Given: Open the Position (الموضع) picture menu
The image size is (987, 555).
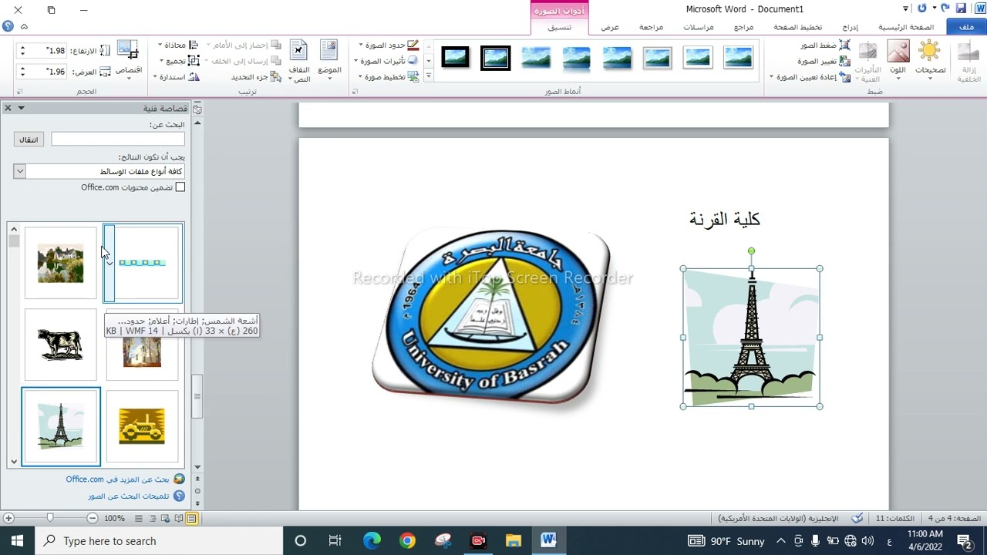Looking at the screenshot, I should pyautogui.click(x=329, y=60).
